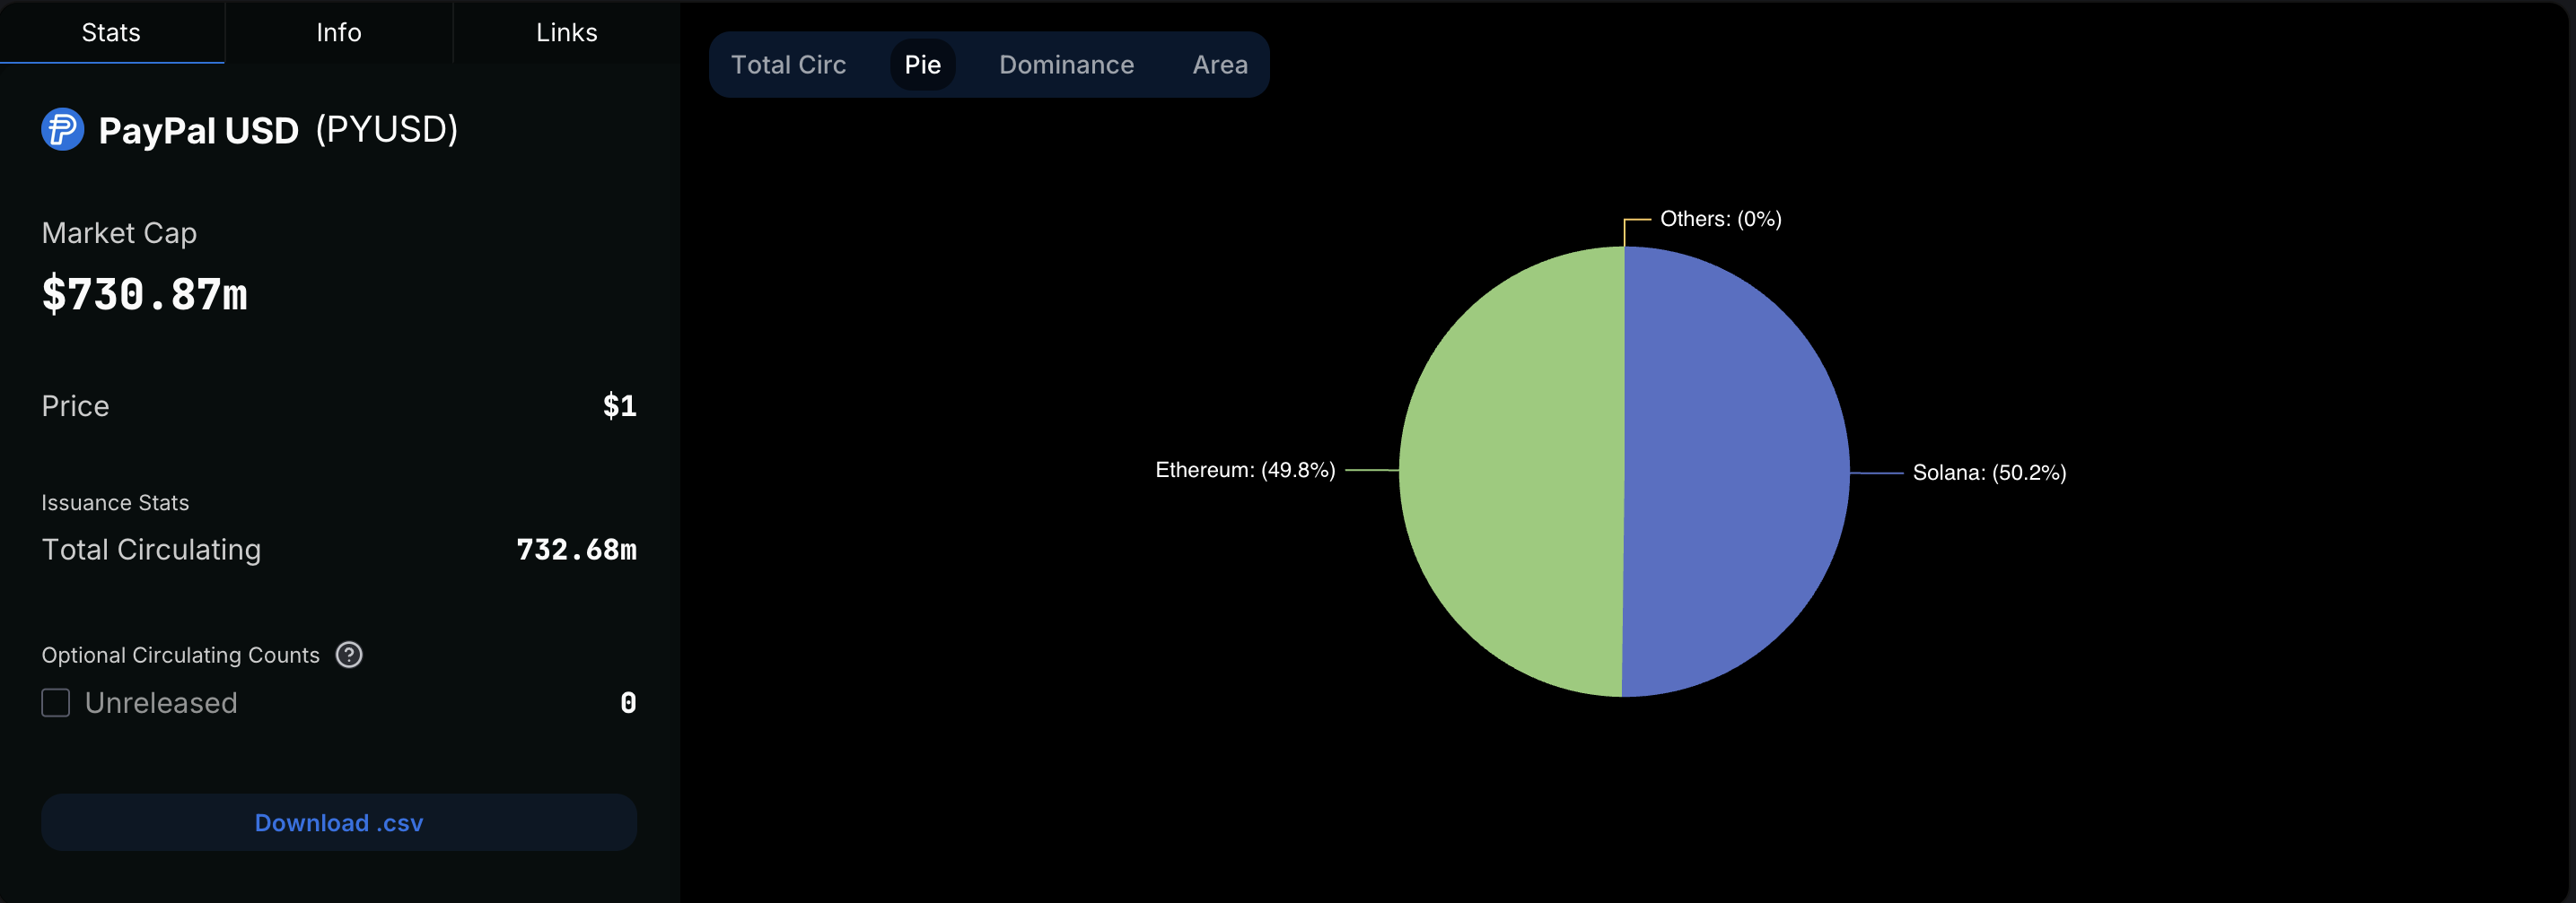Click the blue Solana pie slice
The image size is (2576, 903).
click(x=1735, y=472)
